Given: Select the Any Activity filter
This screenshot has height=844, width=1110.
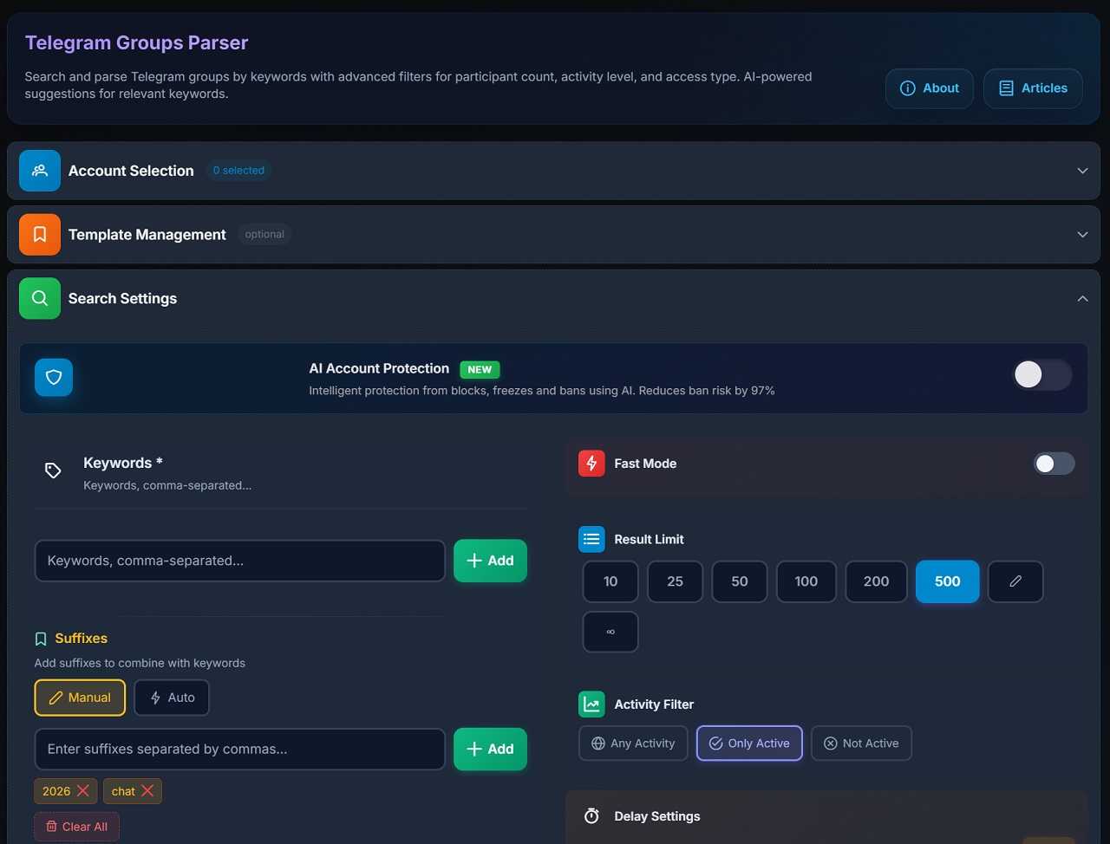Looking at the screenshot, I should [633, 743].
